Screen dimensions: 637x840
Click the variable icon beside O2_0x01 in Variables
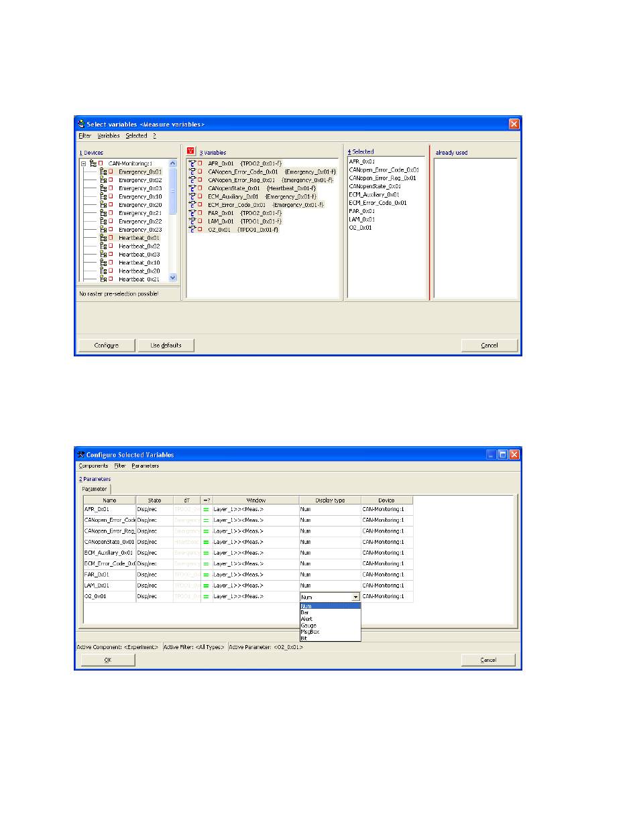[192, 229]
